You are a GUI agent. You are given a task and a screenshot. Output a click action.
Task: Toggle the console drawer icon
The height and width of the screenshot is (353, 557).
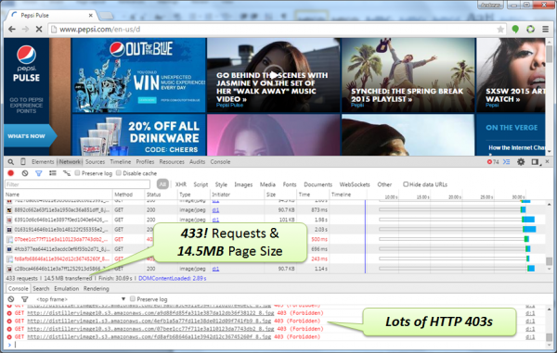pyautogui.click(x=507, y=161)
